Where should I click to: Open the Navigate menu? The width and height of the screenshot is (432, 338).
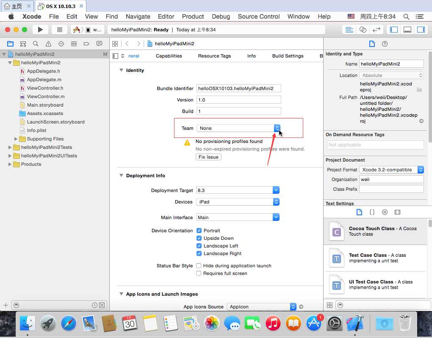(x=138, y=16)
